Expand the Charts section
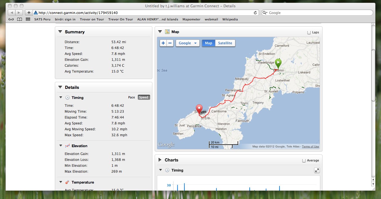The height and width of the screenshot is (199, 381). (x=160, y=160)
